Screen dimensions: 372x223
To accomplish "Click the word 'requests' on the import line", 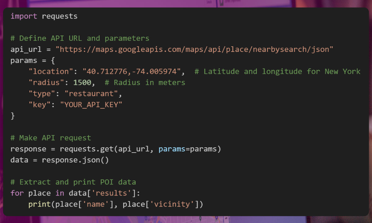I will click(60, 16).
